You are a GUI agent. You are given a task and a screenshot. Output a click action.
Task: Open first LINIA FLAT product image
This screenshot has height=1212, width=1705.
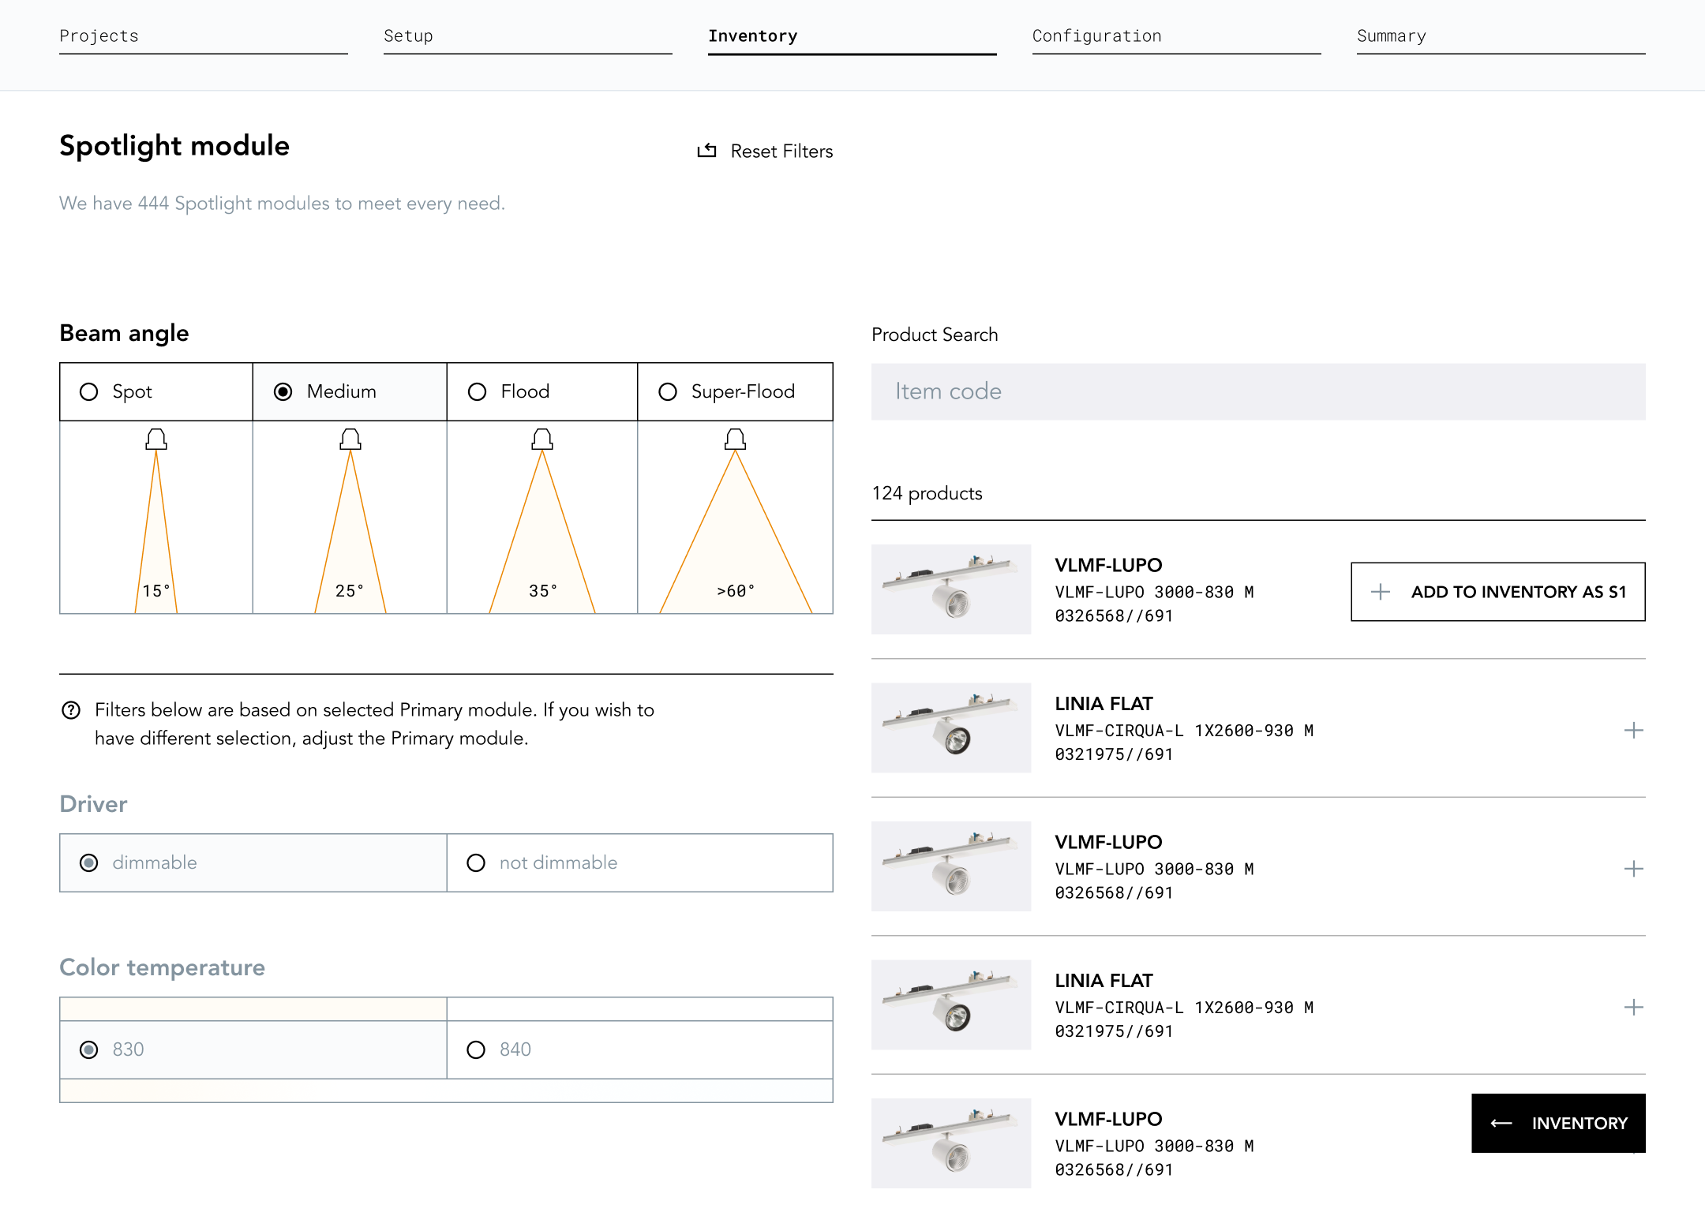click(x=951, y=728)
